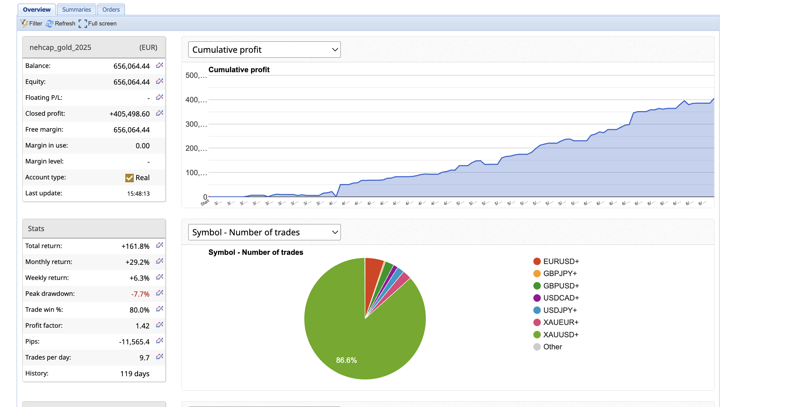Click the Filter funnel icon
This screenshot has width=785, height=407.
click(24, 23)
